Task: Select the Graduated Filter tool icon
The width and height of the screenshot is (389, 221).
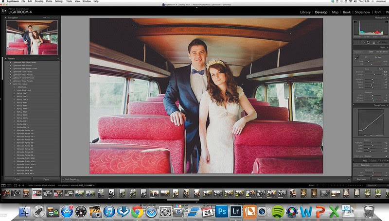Action: [374, 43]
